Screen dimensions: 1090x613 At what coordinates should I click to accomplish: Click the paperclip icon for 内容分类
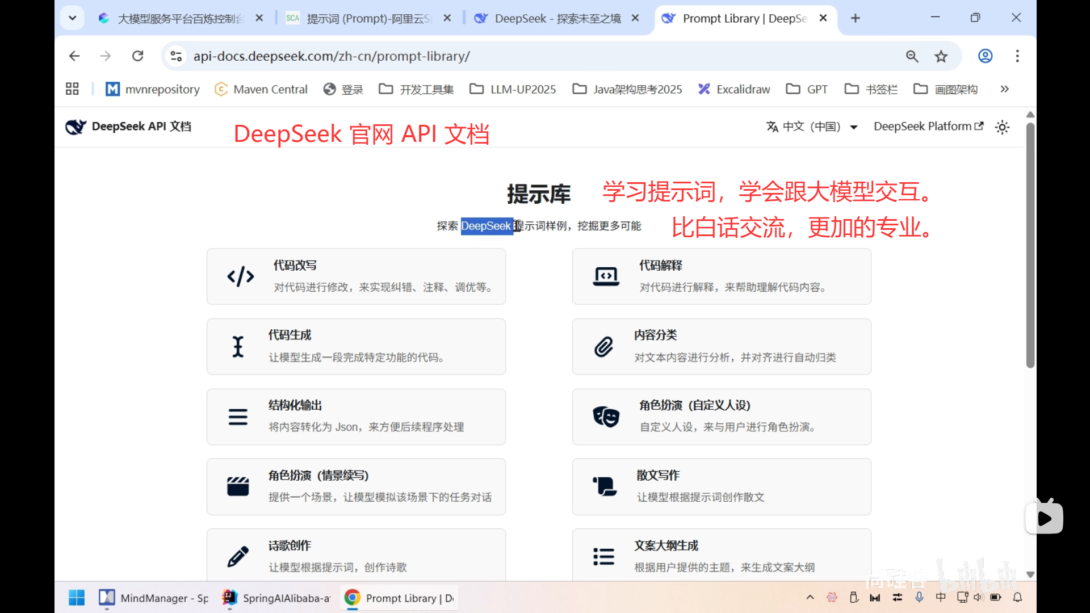point(603,347)
